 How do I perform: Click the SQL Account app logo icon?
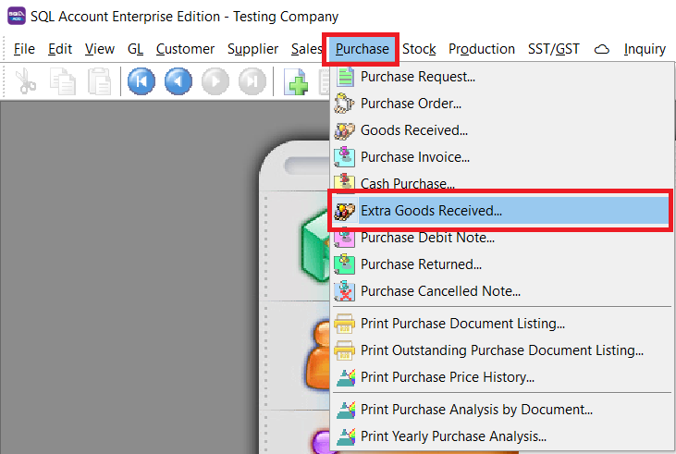[14, 16]
